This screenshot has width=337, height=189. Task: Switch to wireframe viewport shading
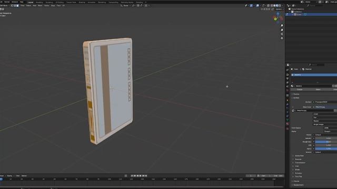272,6
